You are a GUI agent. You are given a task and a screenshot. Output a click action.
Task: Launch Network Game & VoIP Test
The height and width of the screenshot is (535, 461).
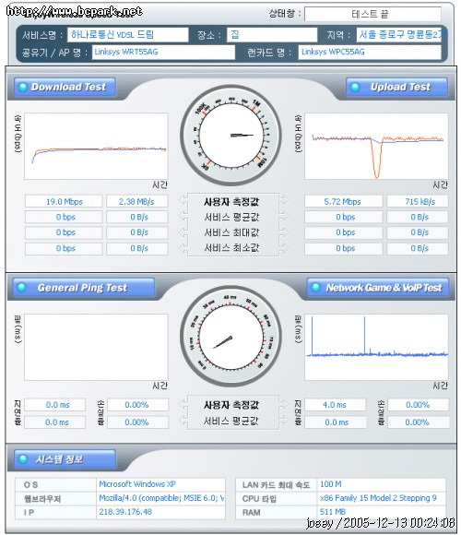pos(377,287)
